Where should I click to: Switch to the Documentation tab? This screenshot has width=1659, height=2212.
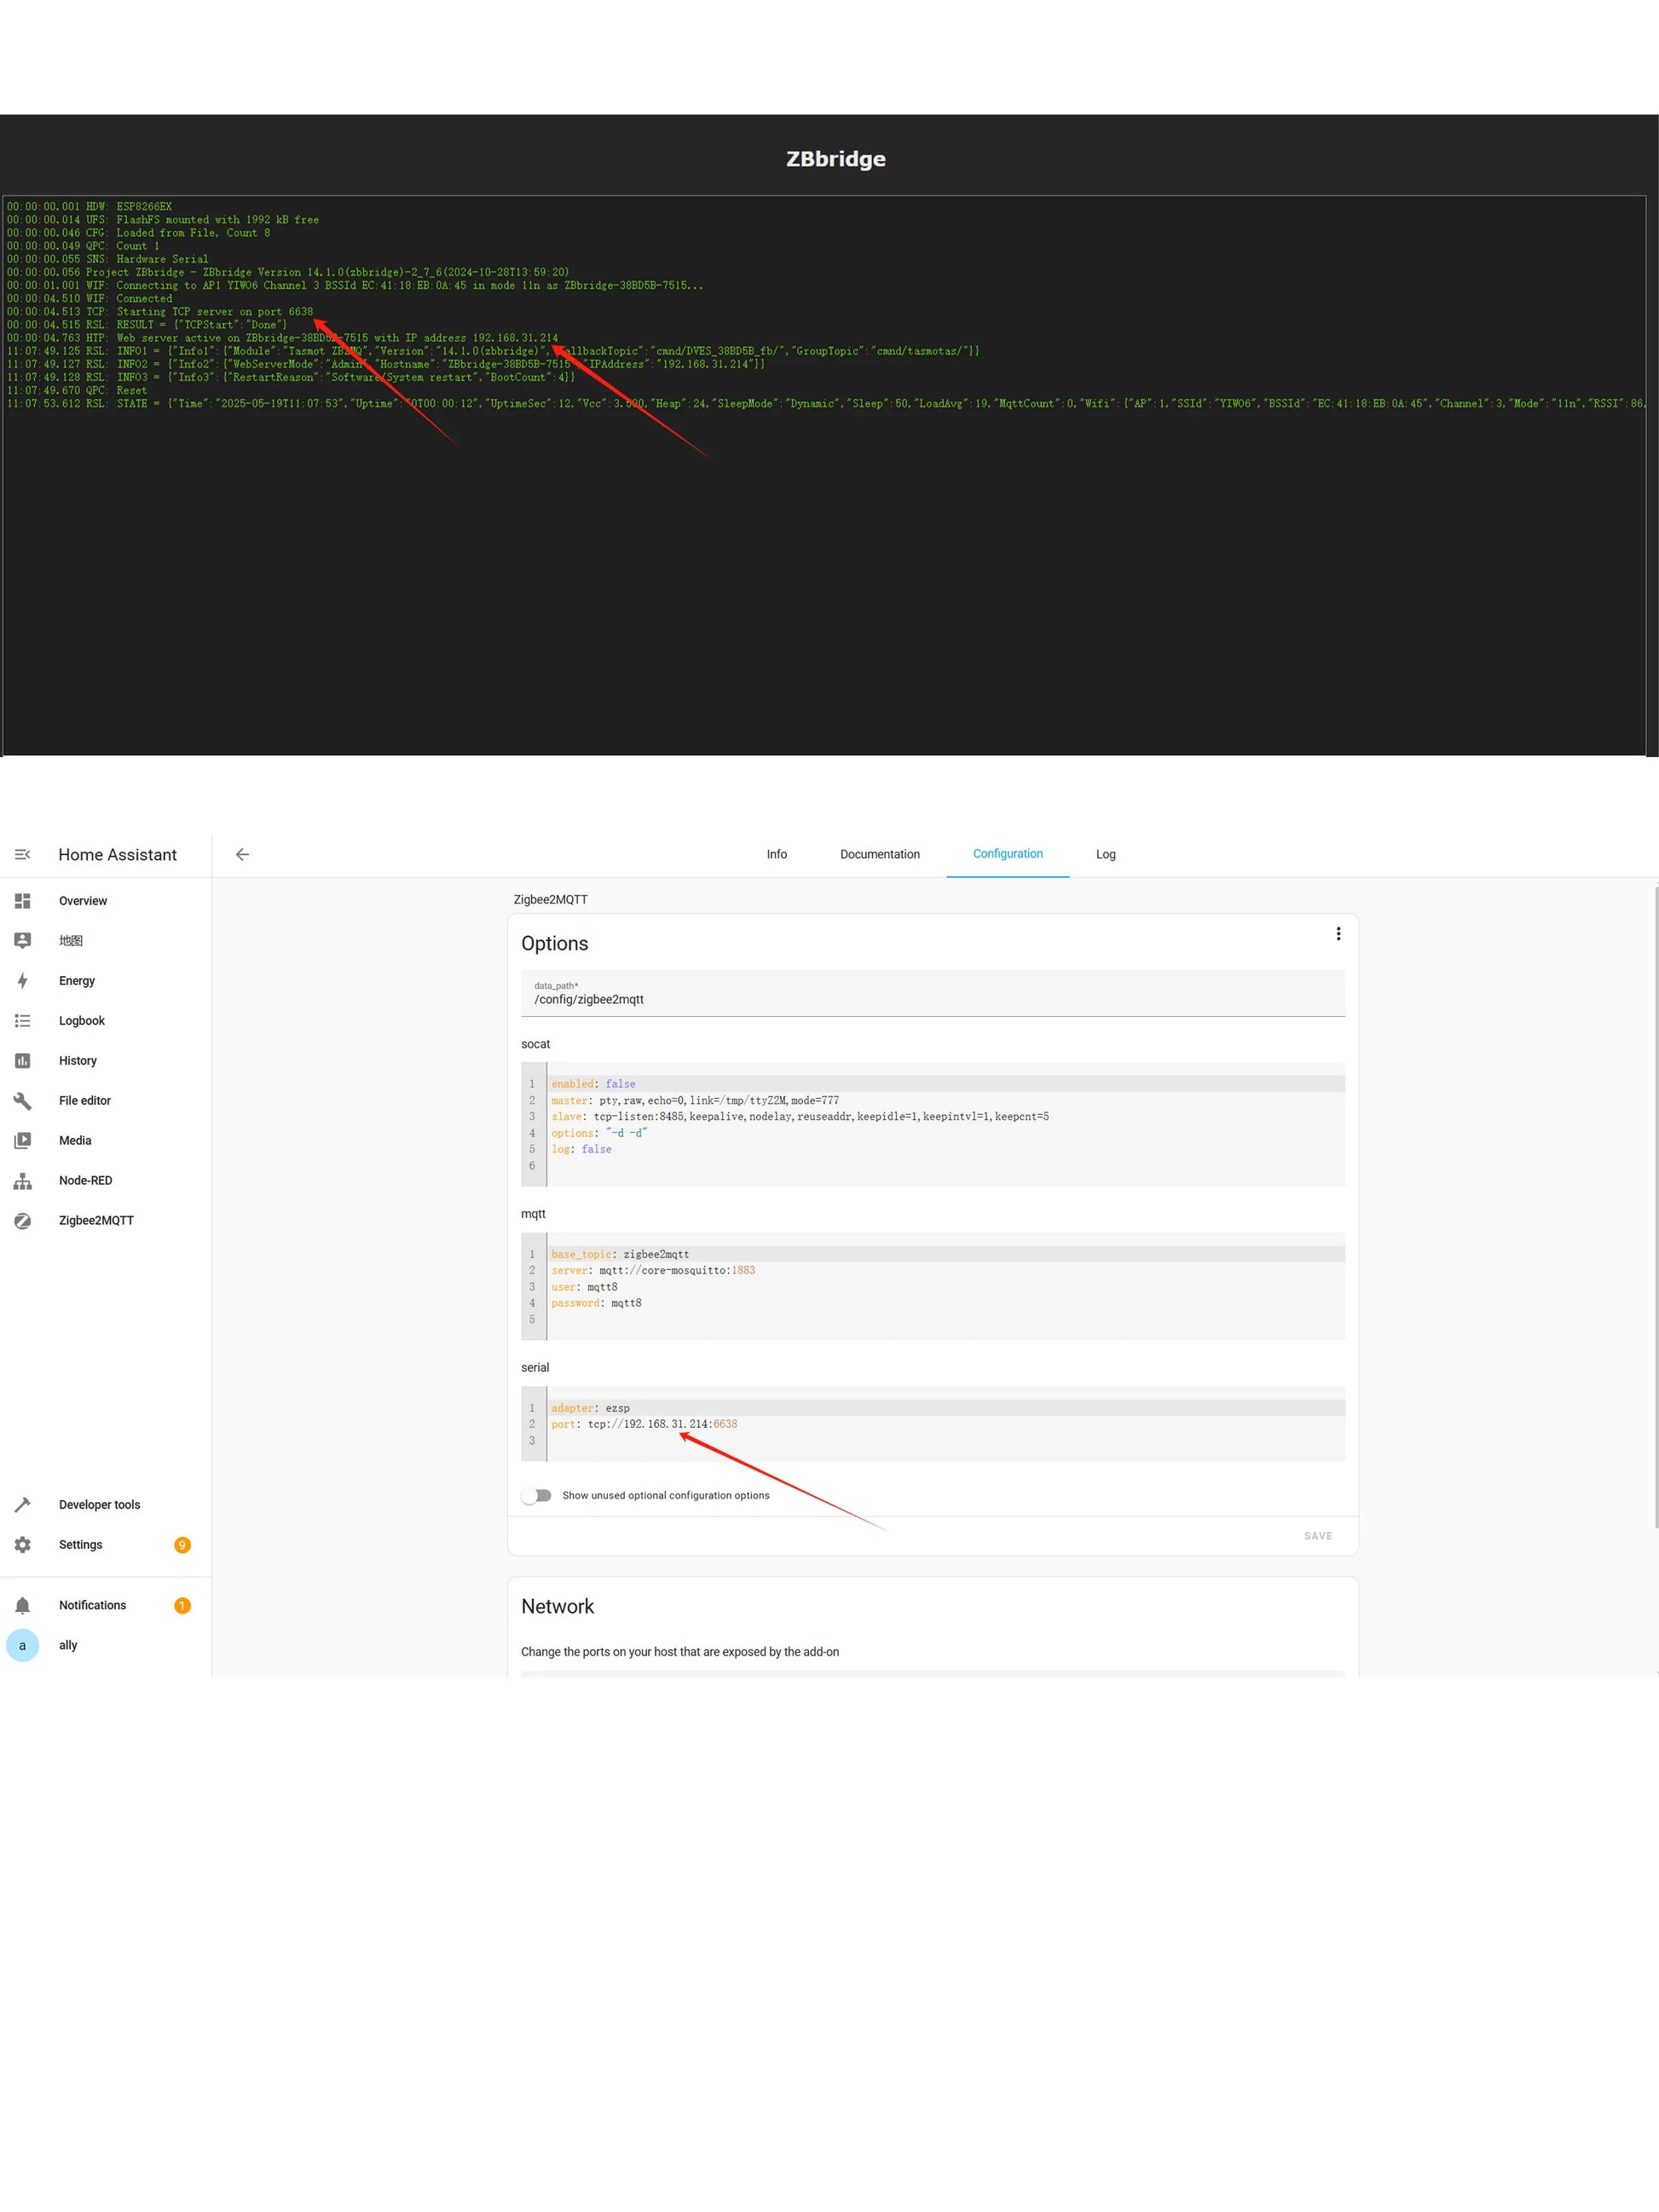(879, 855)
